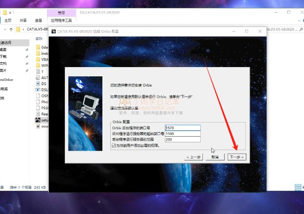Open the 应用程序工具 tab in File Explorer

click(61, 20)
